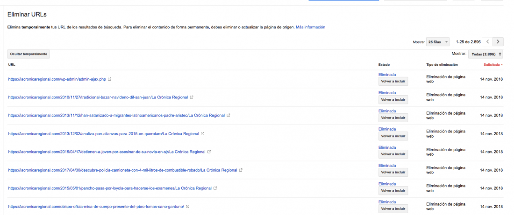
Task: Click Eliminada status for descubre-policia row
Action: click(387, 166)
